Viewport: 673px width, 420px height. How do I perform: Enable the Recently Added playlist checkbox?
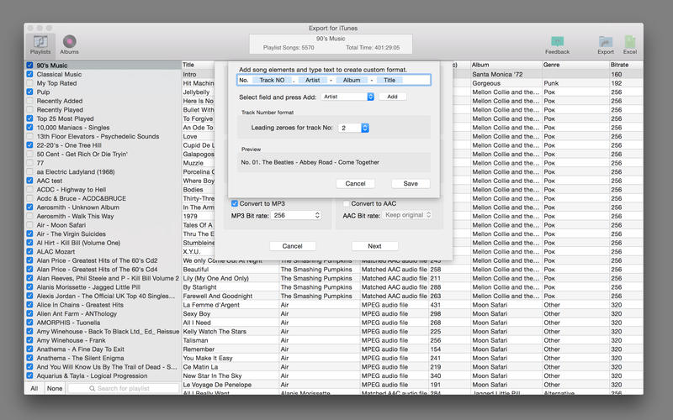(29, 101)
